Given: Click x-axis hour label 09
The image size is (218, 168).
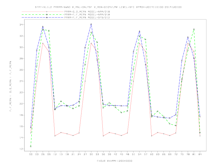Looking at the screenshot, I should click(x=49, y=154).
